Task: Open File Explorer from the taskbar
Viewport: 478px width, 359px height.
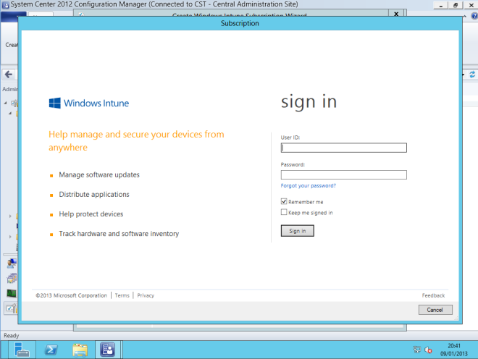Action: pyautogui.click(x=80, y=349)
